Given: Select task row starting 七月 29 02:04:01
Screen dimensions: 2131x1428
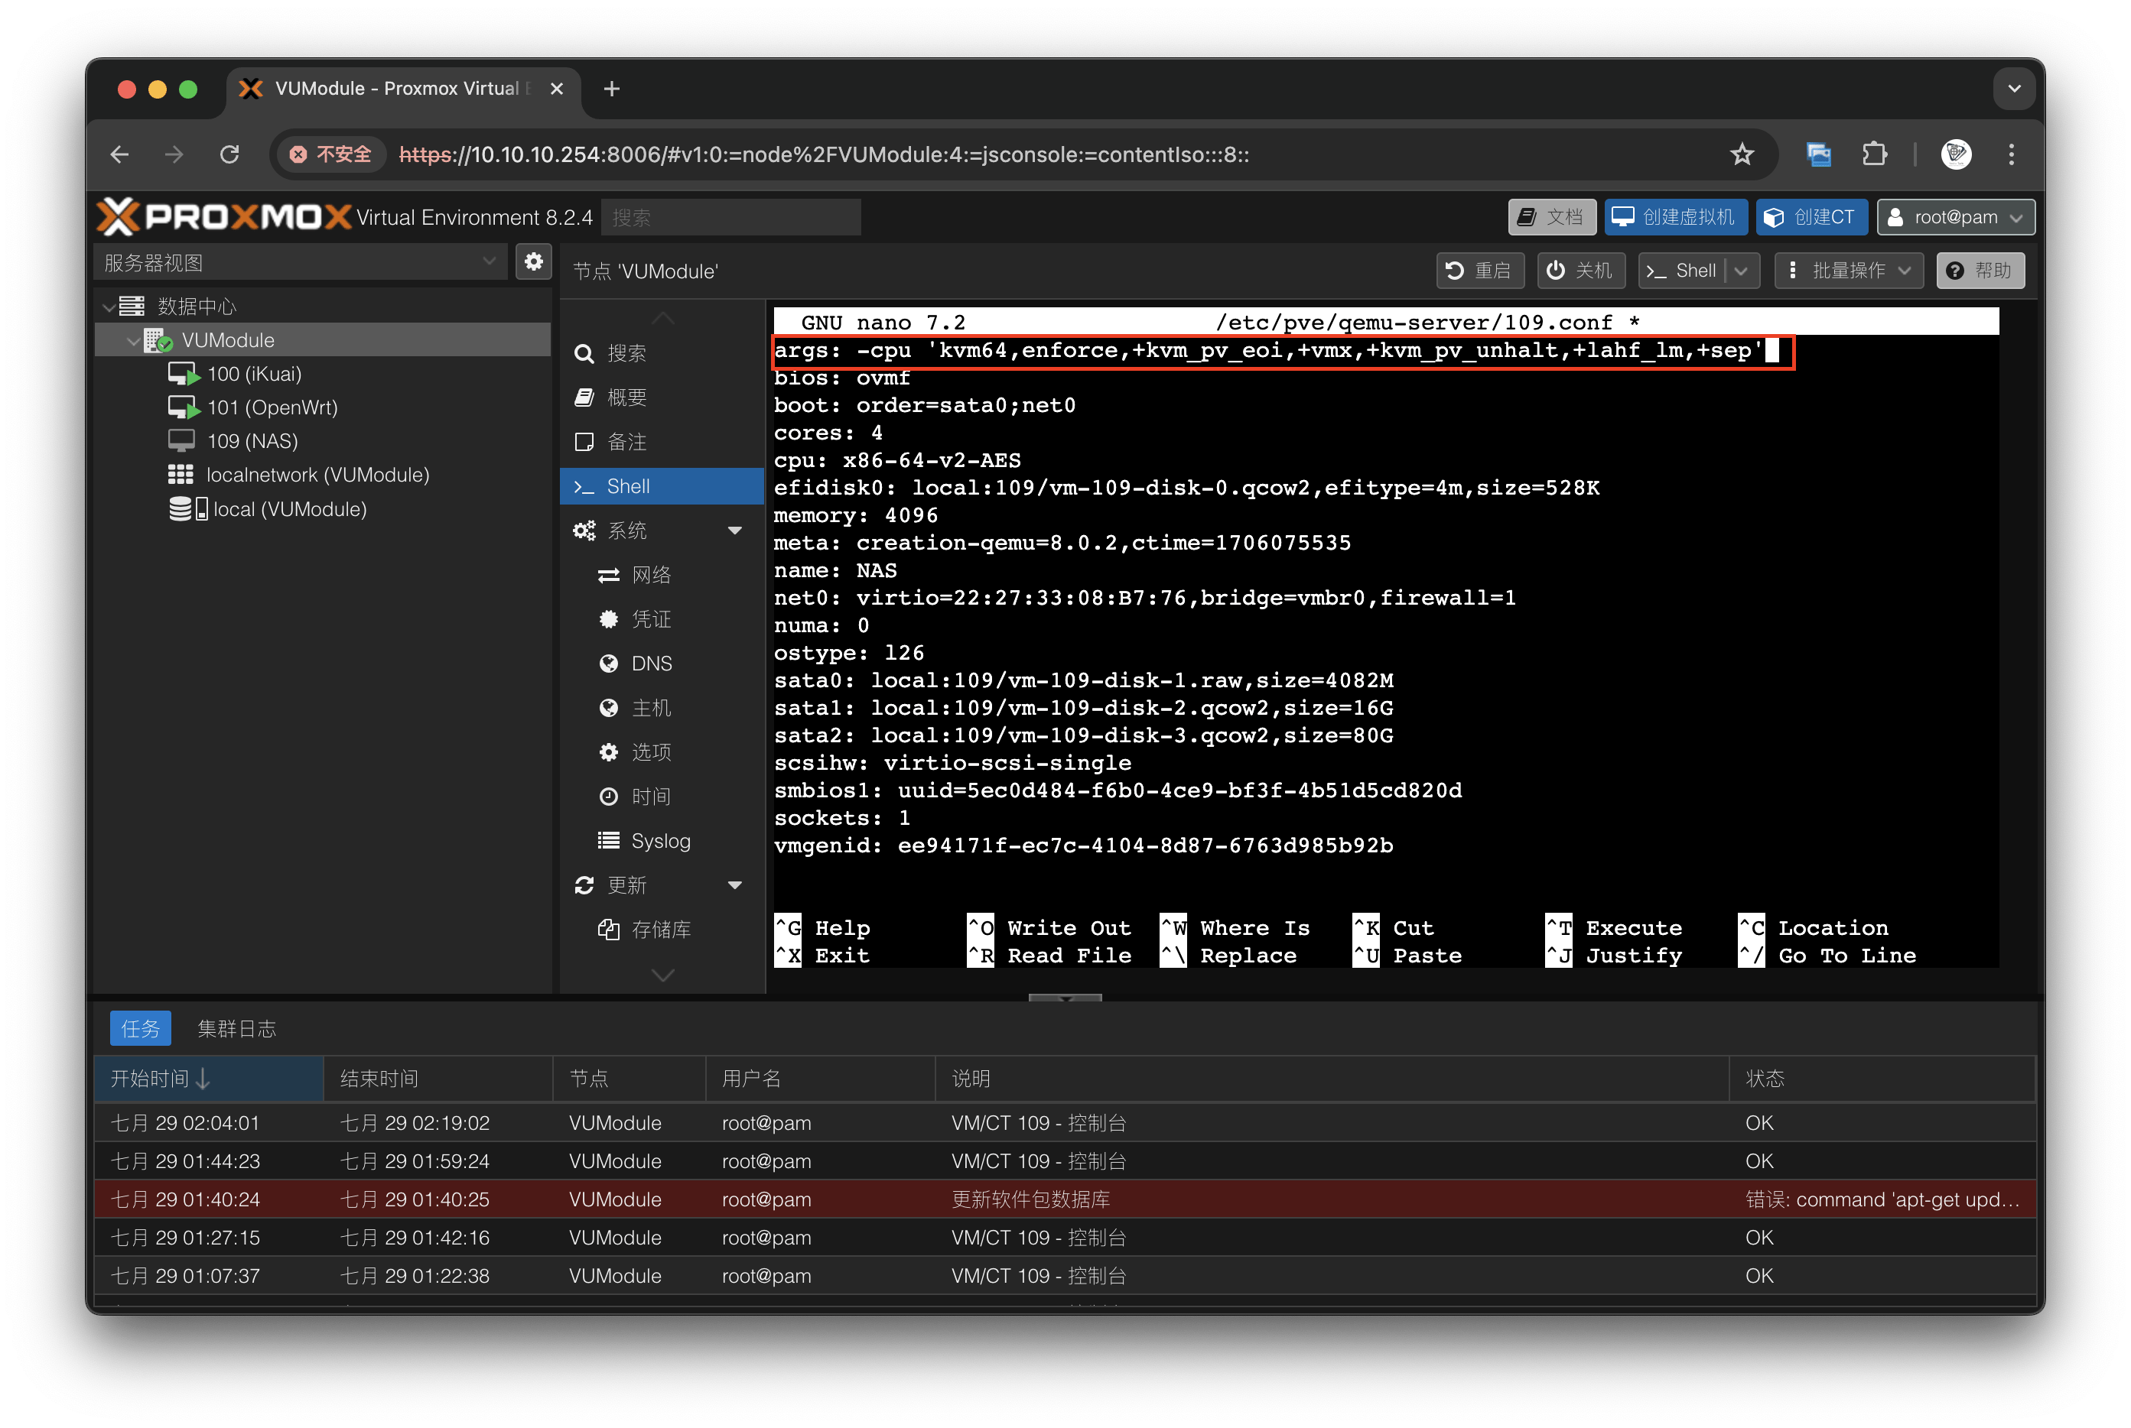Looking at the screenshot, I should coord(1064,1123).
